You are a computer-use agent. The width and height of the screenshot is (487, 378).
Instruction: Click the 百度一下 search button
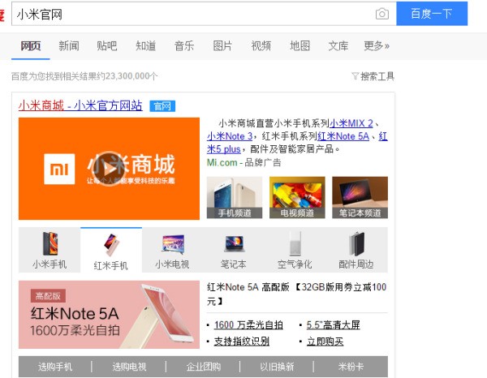tap(432, 14)
